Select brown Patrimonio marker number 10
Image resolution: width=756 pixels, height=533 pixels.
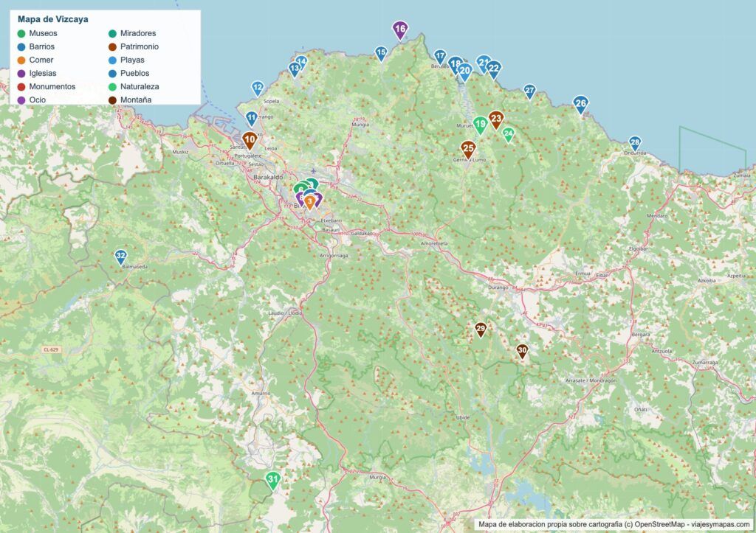tap(250, 141)
